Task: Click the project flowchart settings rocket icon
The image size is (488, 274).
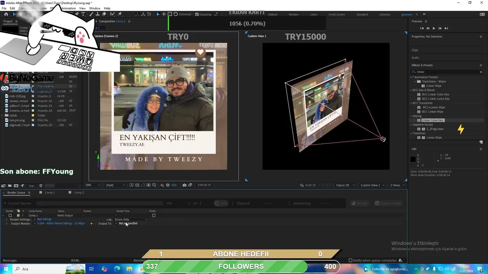Action: tap(22, 185)
